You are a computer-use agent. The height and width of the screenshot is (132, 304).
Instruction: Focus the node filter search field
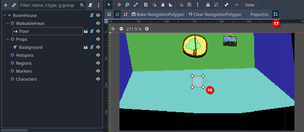click(52, 5)
